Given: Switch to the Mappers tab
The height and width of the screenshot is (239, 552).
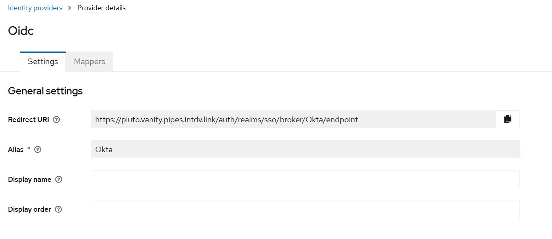Looking at the screenshot, I should point(89,61).
